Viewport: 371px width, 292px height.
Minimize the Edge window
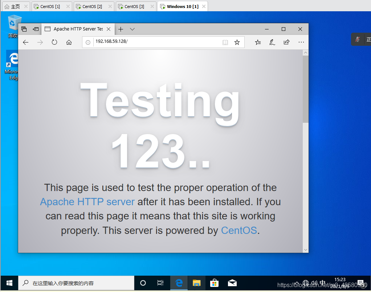point(267,29)
